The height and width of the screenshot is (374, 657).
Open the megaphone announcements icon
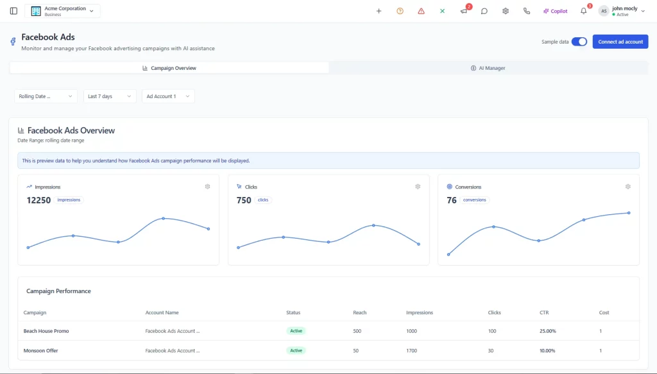click(463, 12)
